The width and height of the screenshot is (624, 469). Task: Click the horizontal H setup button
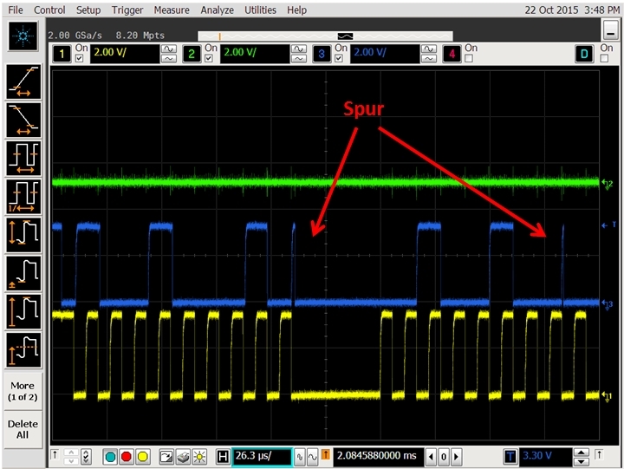(223, 457)
